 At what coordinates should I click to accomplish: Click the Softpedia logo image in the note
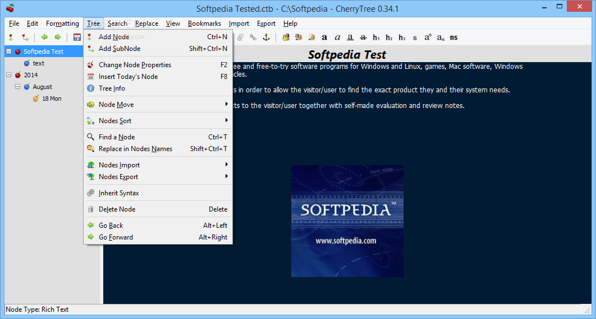pyautogui.click(x=347, y=221)
